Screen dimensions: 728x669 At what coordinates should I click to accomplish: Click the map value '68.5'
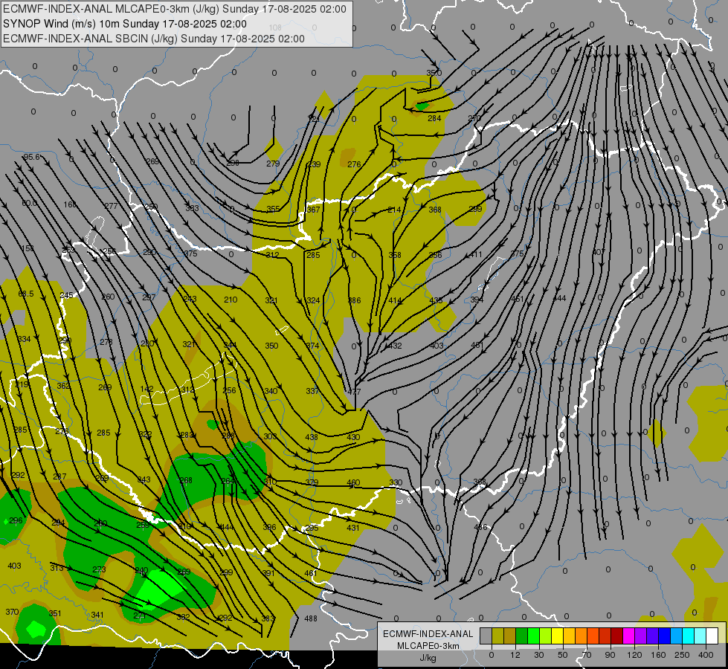(26, 294)
